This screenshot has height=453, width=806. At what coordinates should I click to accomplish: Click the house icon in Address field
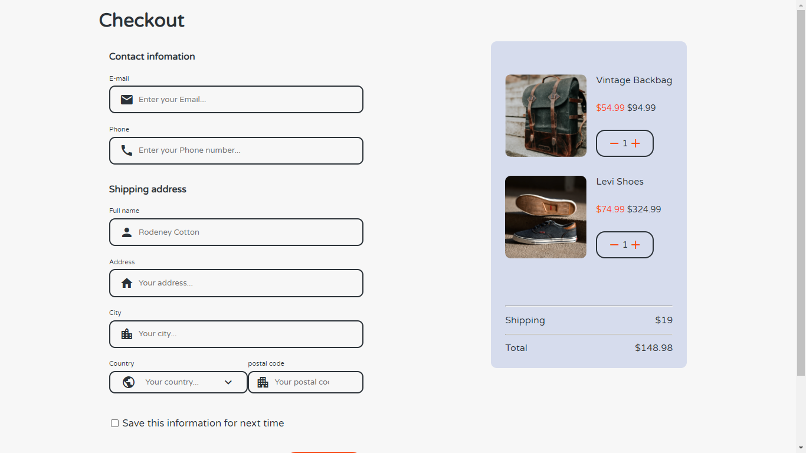pos(126,283)
